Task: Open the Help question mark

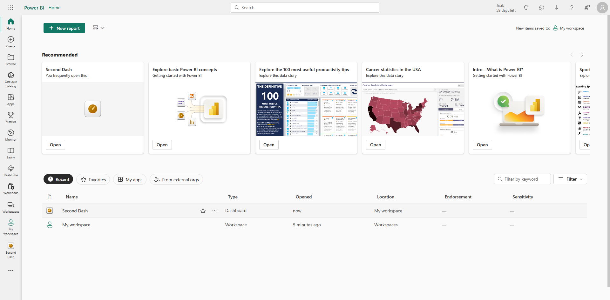Action: tap(572, 8)
